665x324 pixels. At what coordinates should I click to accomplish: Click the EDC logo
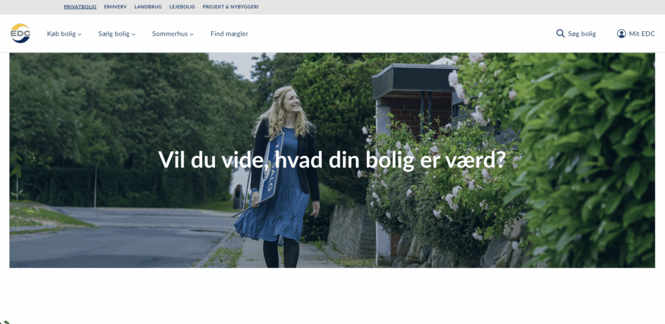[x=20, y=33]
